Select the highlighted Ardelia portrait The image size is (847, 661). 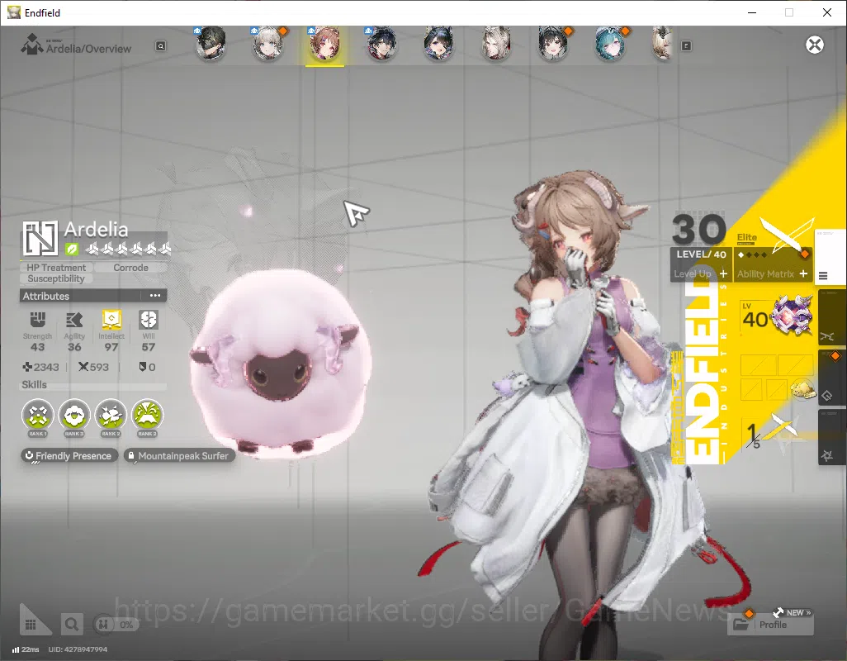click(324, 45)
